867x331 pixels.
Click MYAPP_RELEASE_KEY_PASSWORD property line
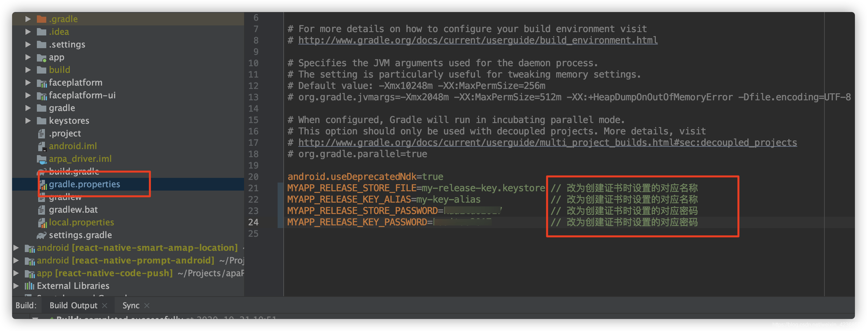389,222
